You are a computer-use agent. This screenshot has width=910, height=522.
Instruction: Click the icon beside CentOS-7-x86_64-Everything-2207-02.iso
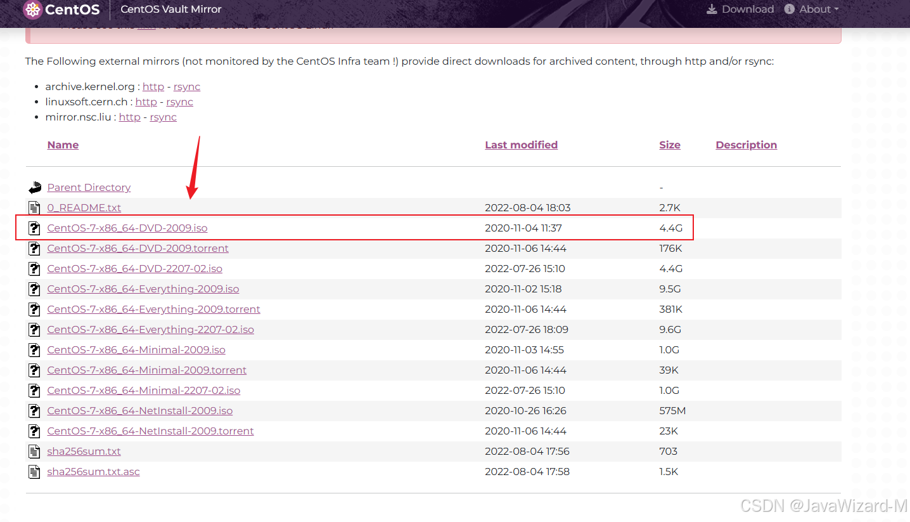click(34, 330)
